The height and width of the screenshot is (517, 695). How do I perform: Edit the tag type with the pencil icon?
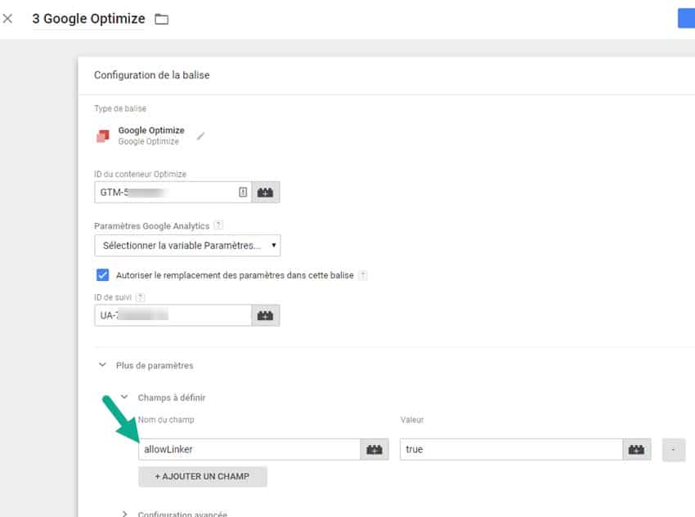coord(201,136)
